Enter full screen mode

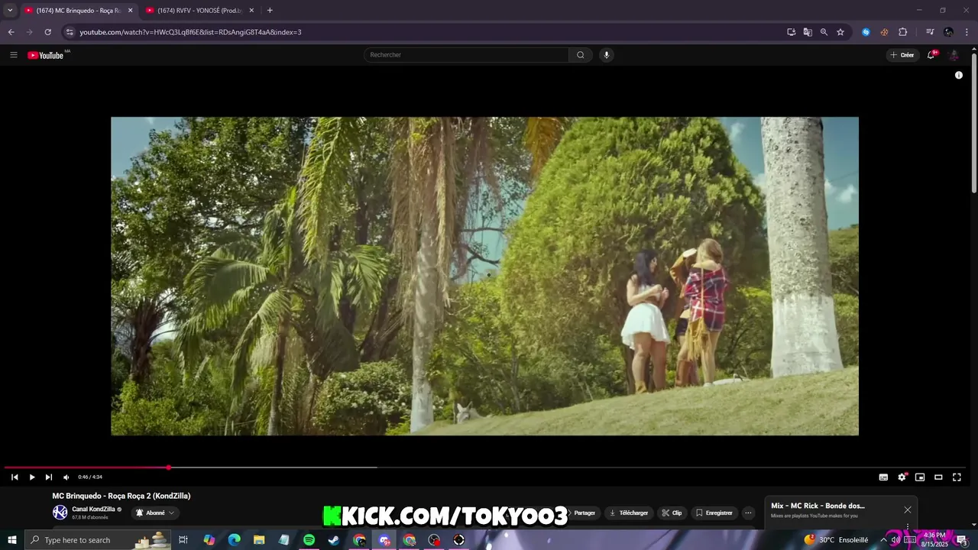point(957,477)
